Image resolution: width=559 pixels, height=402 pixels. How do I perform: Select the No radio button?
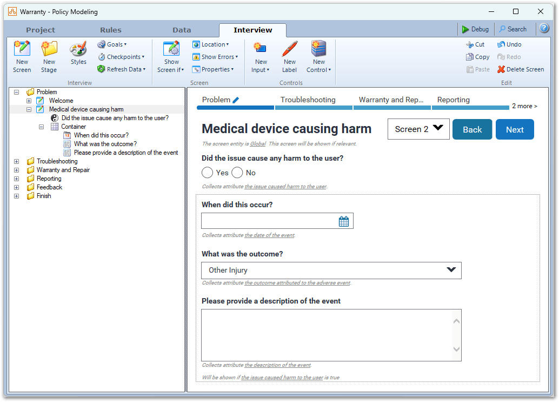point(237,173)
